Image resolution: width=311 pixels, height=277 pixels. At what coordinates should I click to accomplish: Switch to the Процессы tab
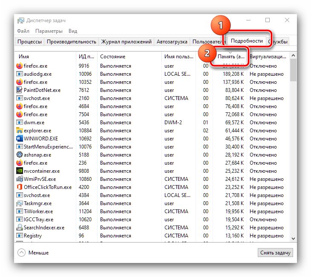click(x=29, y=42)
